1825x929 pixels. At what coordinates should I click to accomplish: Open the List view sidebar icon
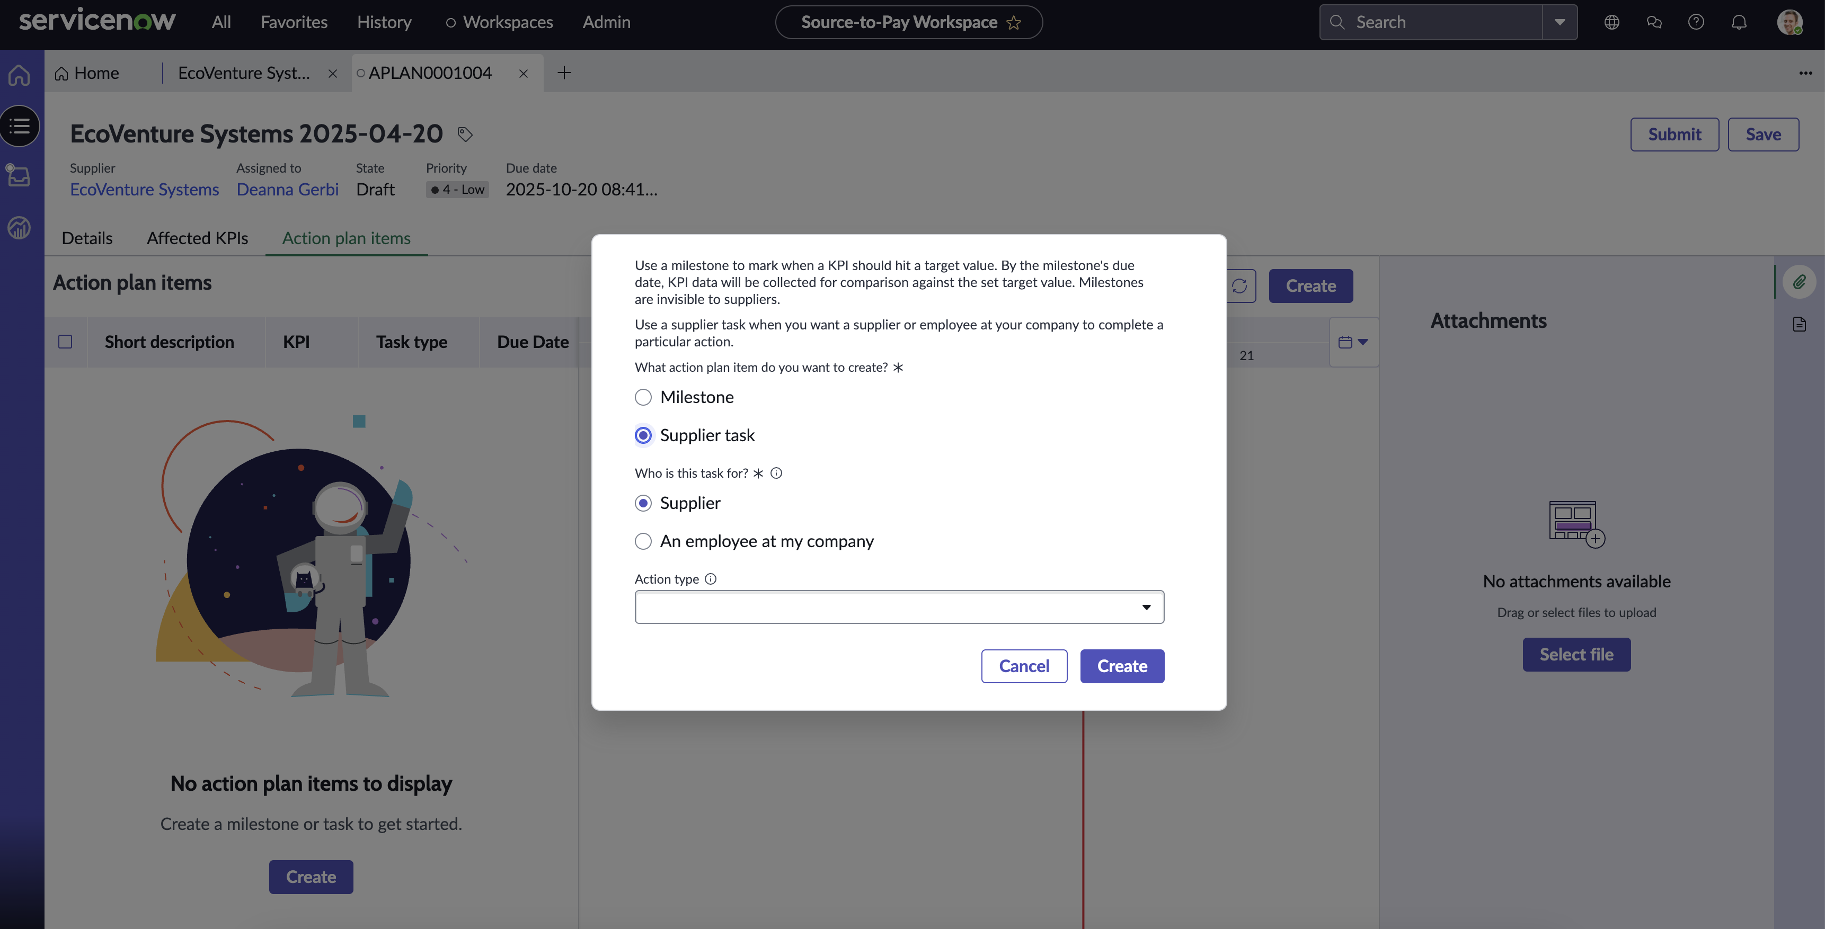tap(20, 126)
